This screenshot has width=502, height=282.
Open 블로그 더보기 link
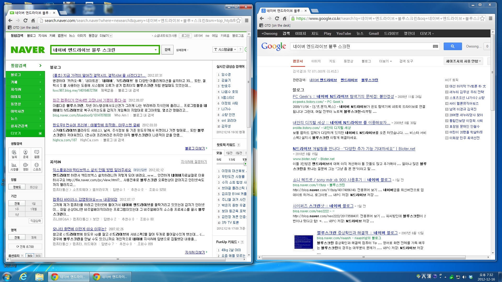pos(195,148)
